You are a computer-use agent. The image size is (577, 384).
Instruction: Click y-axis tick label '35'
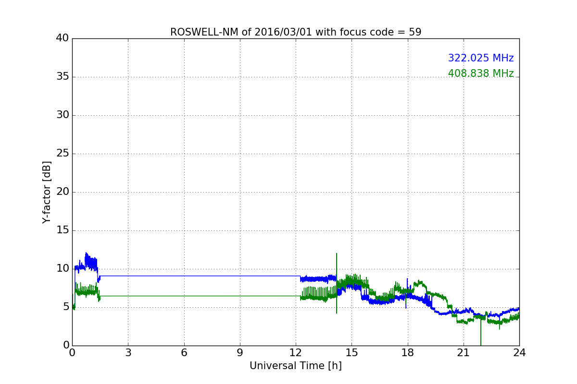click(x=63, y=77)
